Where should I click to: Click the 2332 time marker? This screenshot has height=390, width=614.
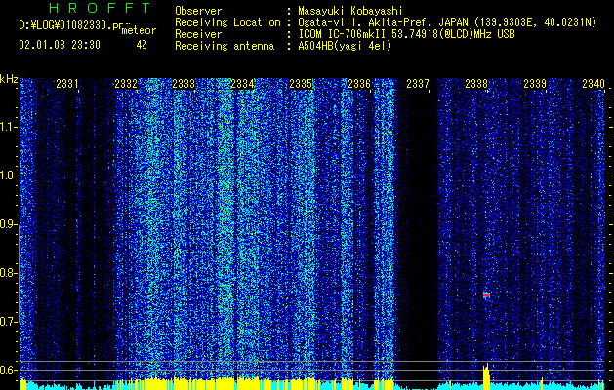pos(126,84)
